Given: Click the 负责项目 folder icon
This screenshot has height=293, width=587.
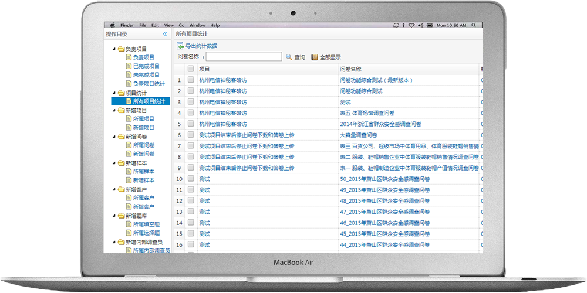Looking at the screenshot, I should tap(121, 49).
